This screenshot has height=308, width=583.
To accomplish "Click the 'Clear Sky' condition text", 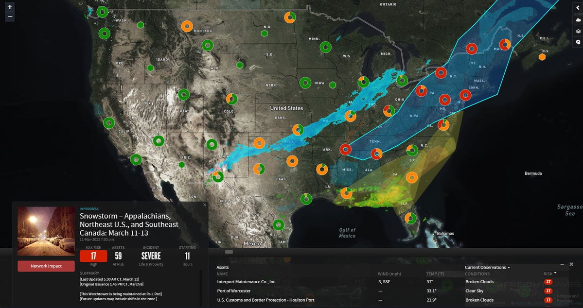I will point(475,291).
